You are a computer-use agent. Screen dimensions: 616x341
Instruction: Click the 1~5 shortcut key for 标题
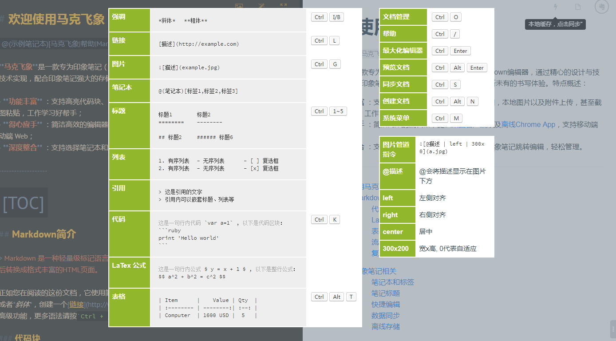click(x=338, y=111)
